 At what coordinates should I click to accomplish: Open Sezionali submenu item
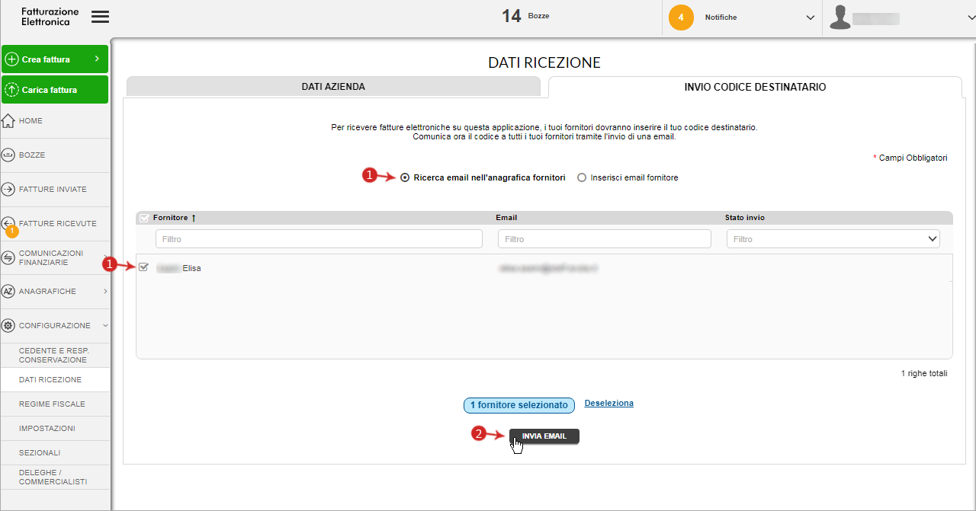coord(55,452)
